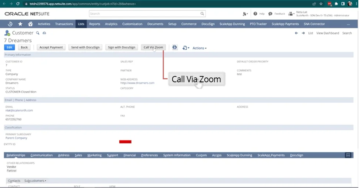The image size is (359, 188).
Task: Switch to the Financial subtab
Action: (129, 155)
